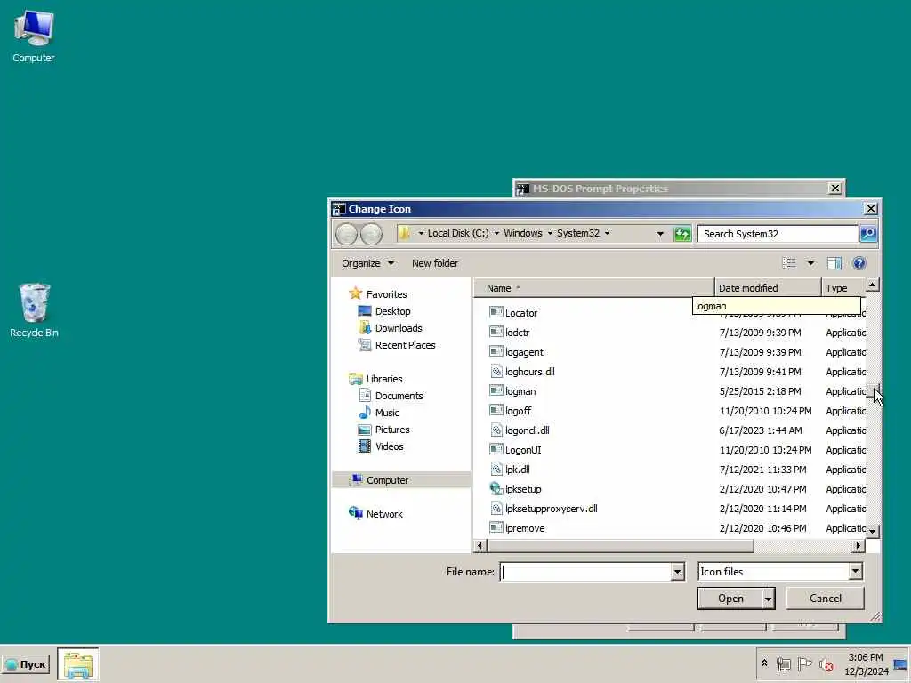The height and width of the screenshot is (683, 911).
Task: Click the network tray icon
Action: pos(783,663)
